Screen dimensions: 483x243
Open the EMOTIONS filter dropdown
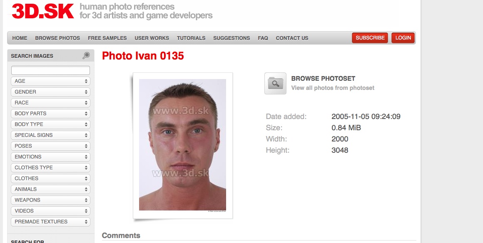point(50,157)
